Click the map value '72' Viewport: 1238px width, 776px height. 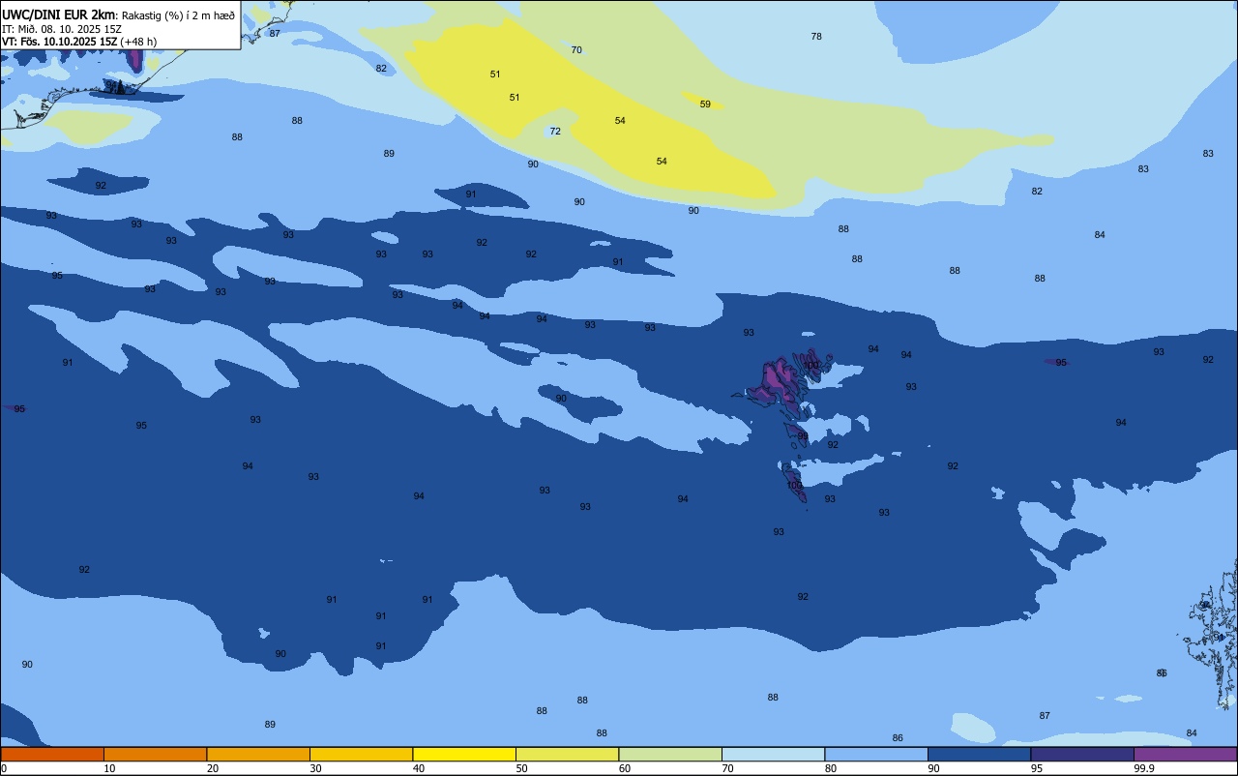click(x=555, y=131)
